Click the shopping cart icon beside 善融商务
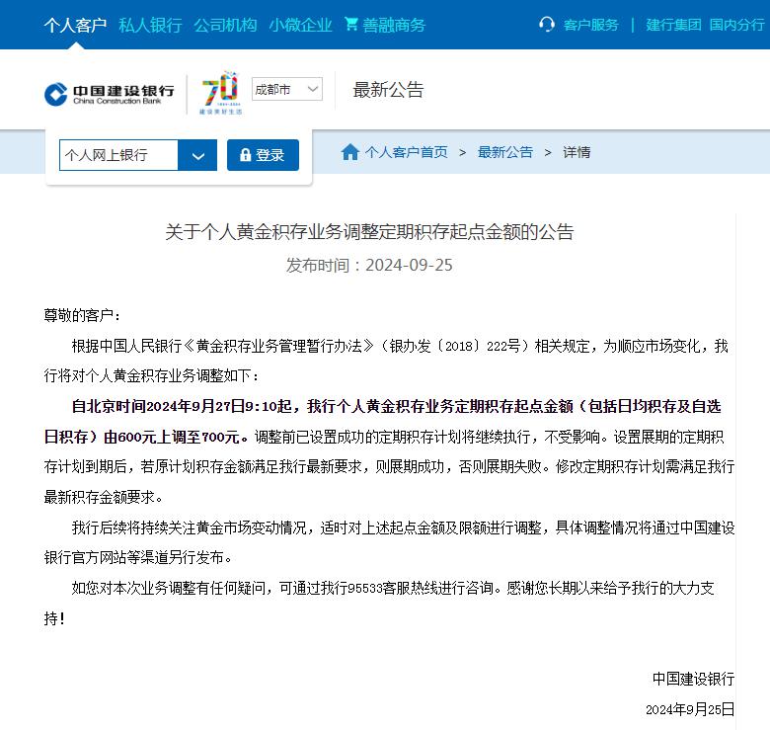 tap(351, 24)
